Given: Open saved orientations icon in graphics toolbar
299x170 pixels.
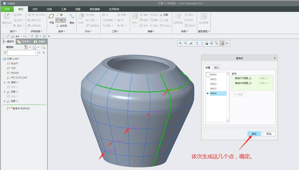Looking at the screenshot, I should point(201,43).
